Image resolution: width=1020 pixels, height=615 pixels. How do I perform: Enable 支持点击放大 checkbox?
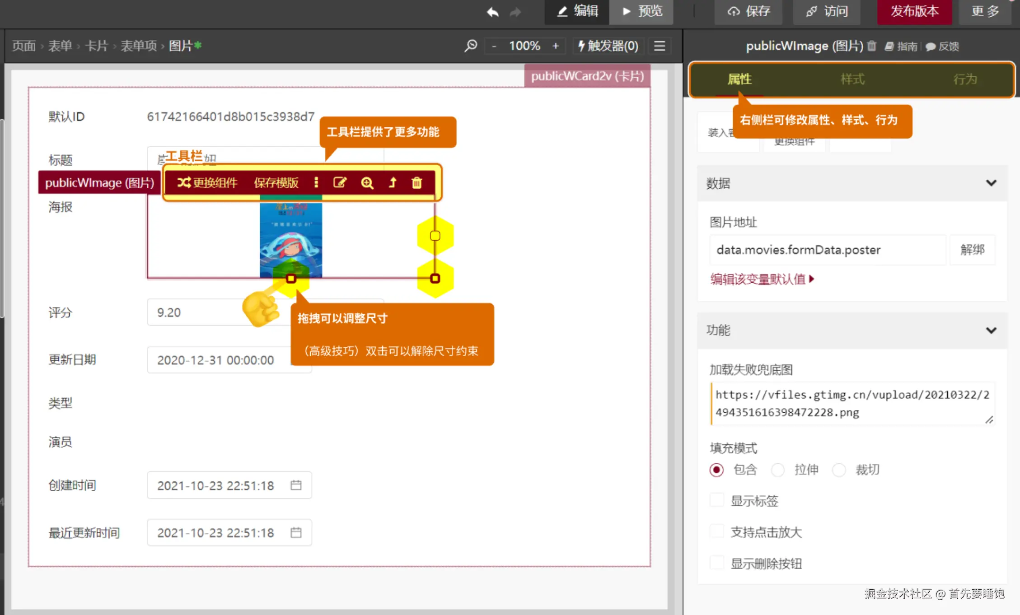point(716,531)
